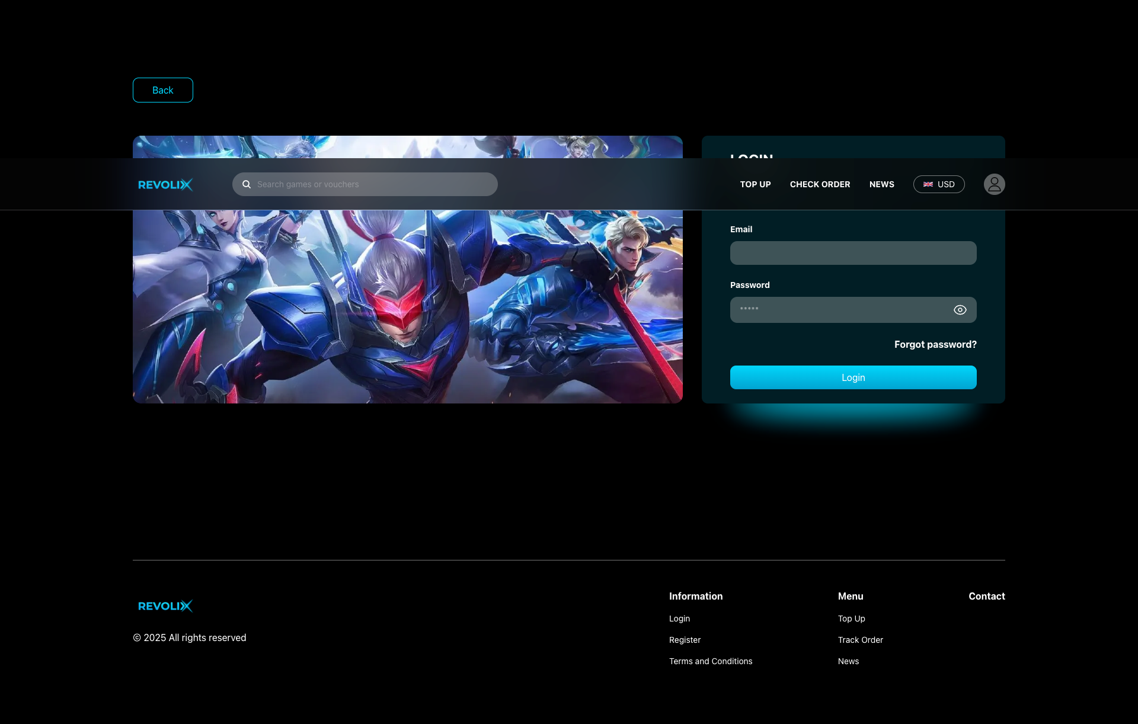This screenshot has width=1138, height=724.
Task: Open the Forgot password link
Action: (x=935, y=344)
